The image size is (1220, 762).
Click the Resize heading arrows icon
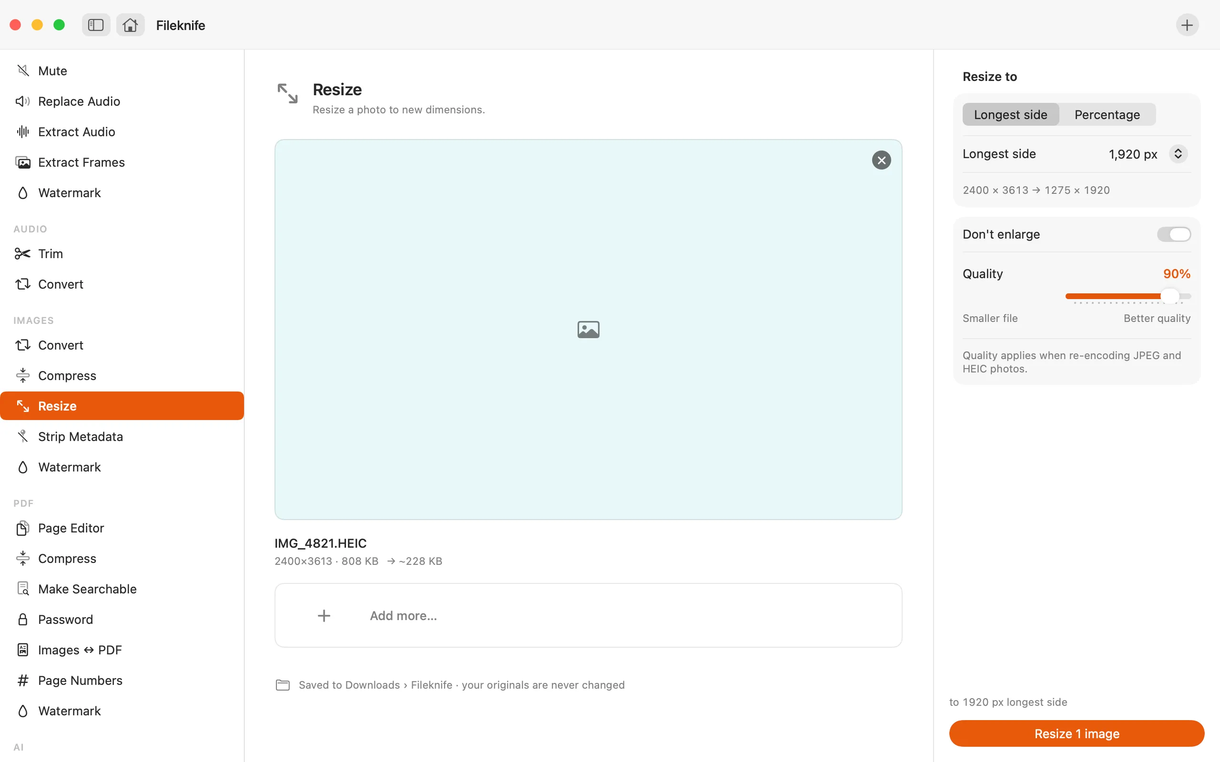[x=288, y=93]
